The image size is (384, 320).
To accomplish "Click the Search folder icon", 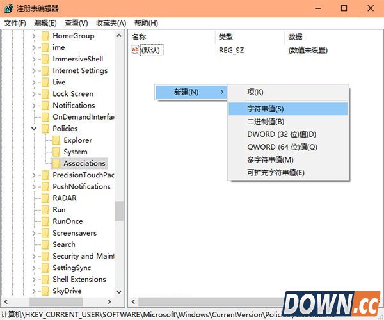I will [45, 244].
